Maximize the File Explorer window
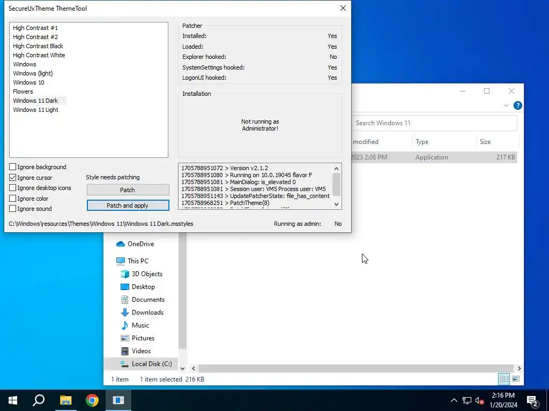 (487, 91)
